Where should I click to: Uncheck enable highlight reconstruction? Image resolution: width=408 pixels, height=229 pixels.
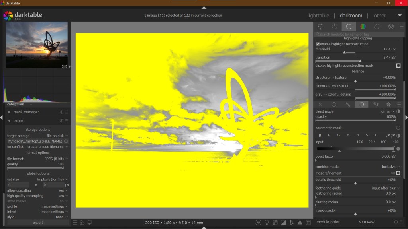pos(318,44)
